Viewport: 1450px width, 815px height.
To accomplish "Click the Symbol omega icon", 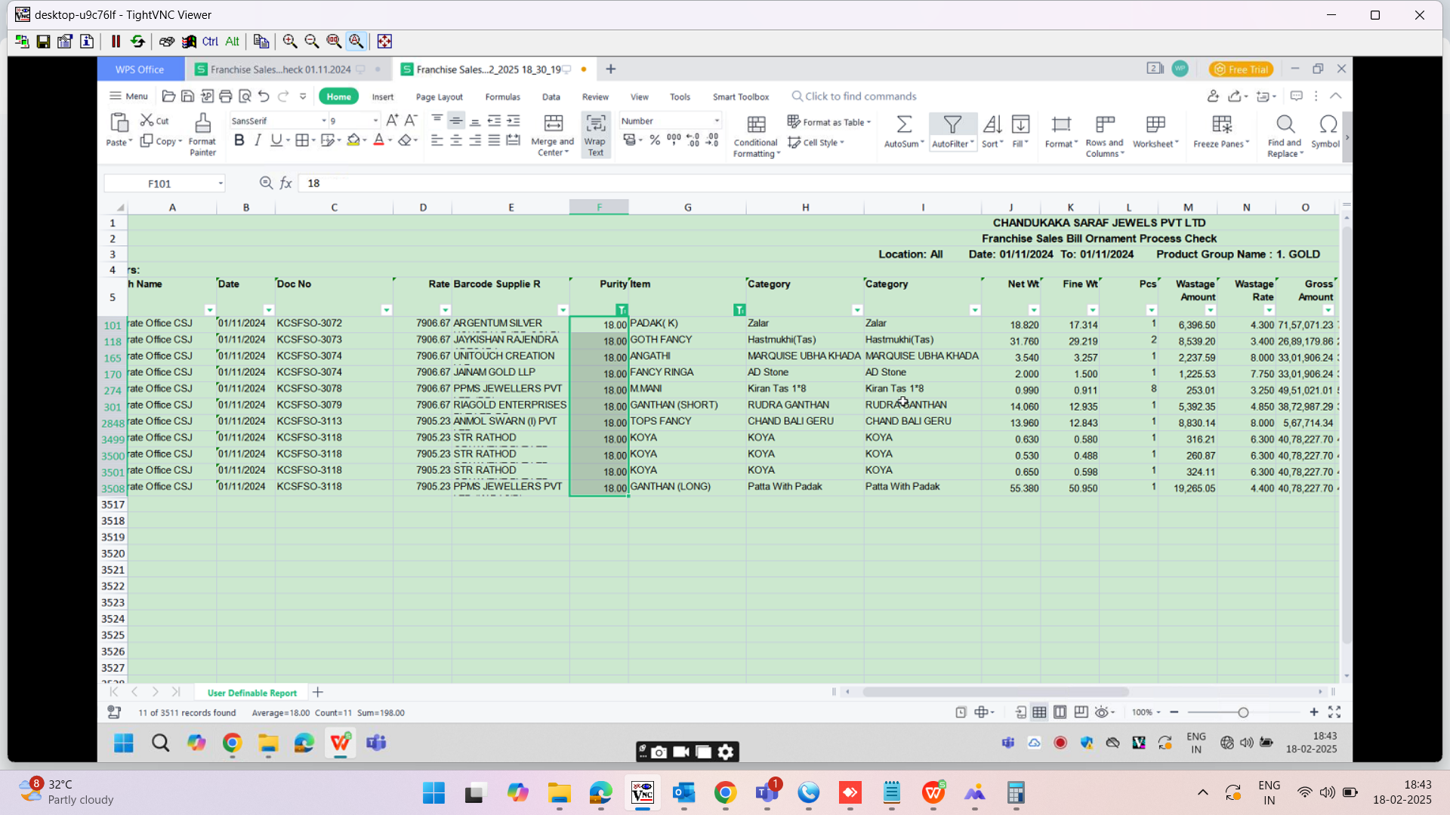I will [x=1328, y=124].
